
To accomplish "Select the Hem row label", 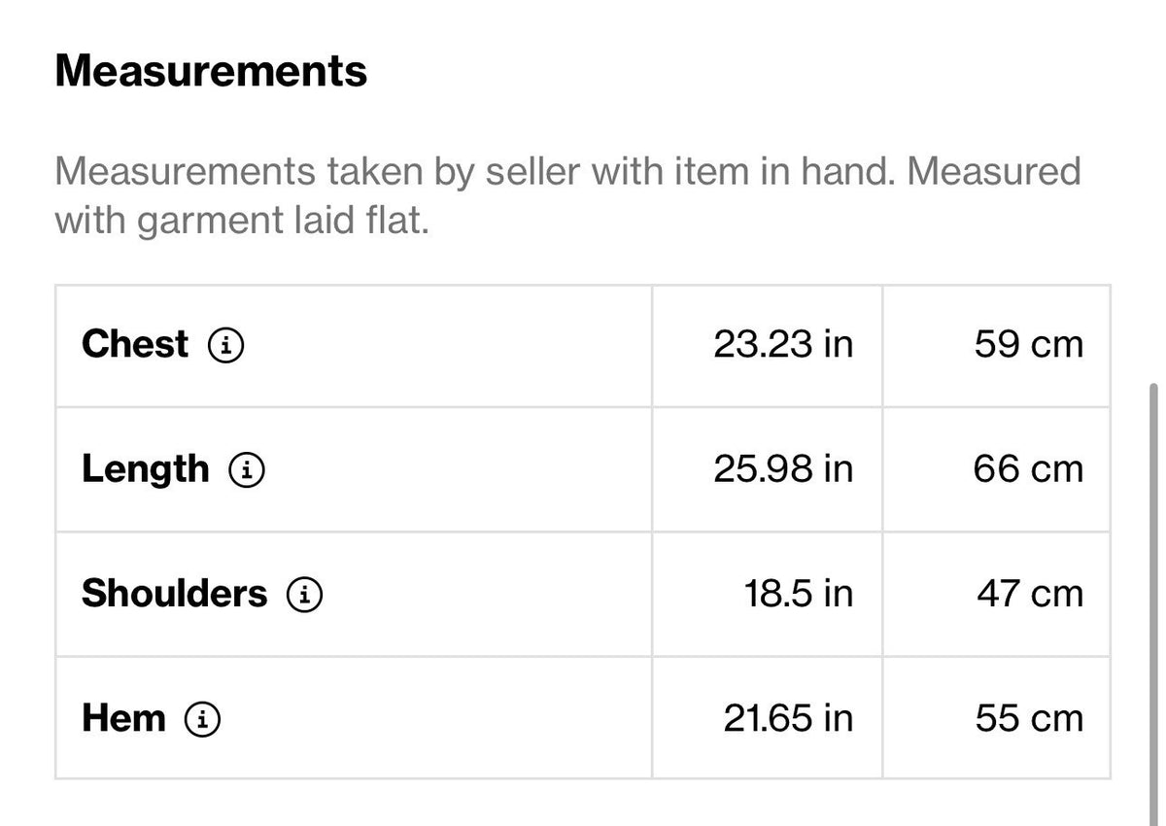I will [x=123, y=719].
